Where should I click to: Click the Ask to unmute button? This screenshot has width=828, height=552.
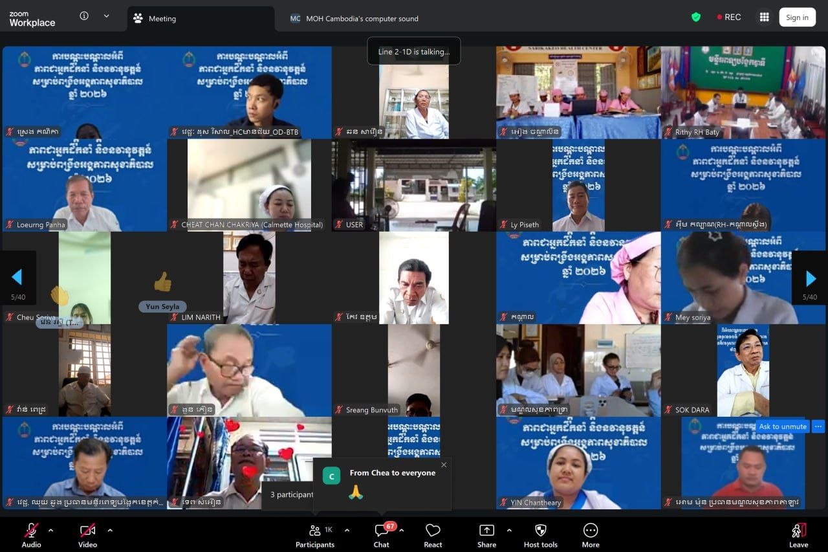pos(783,426)
